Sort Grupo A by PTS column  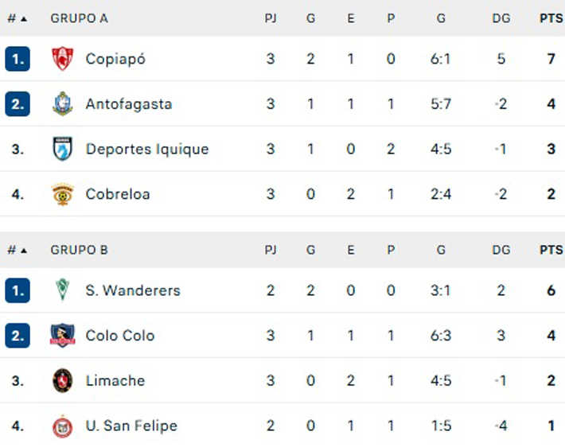click(551, 18)
